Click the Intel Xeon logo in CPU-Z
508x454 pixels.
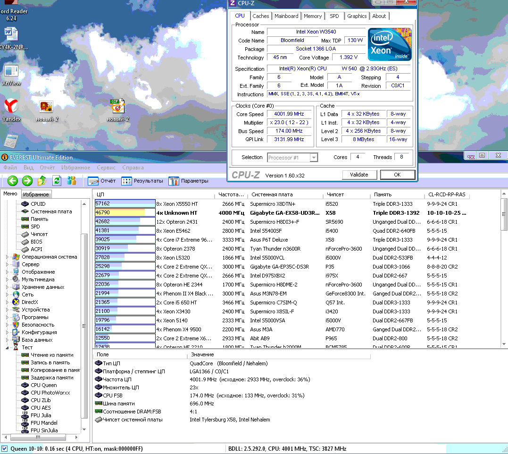tap(389, 44)
